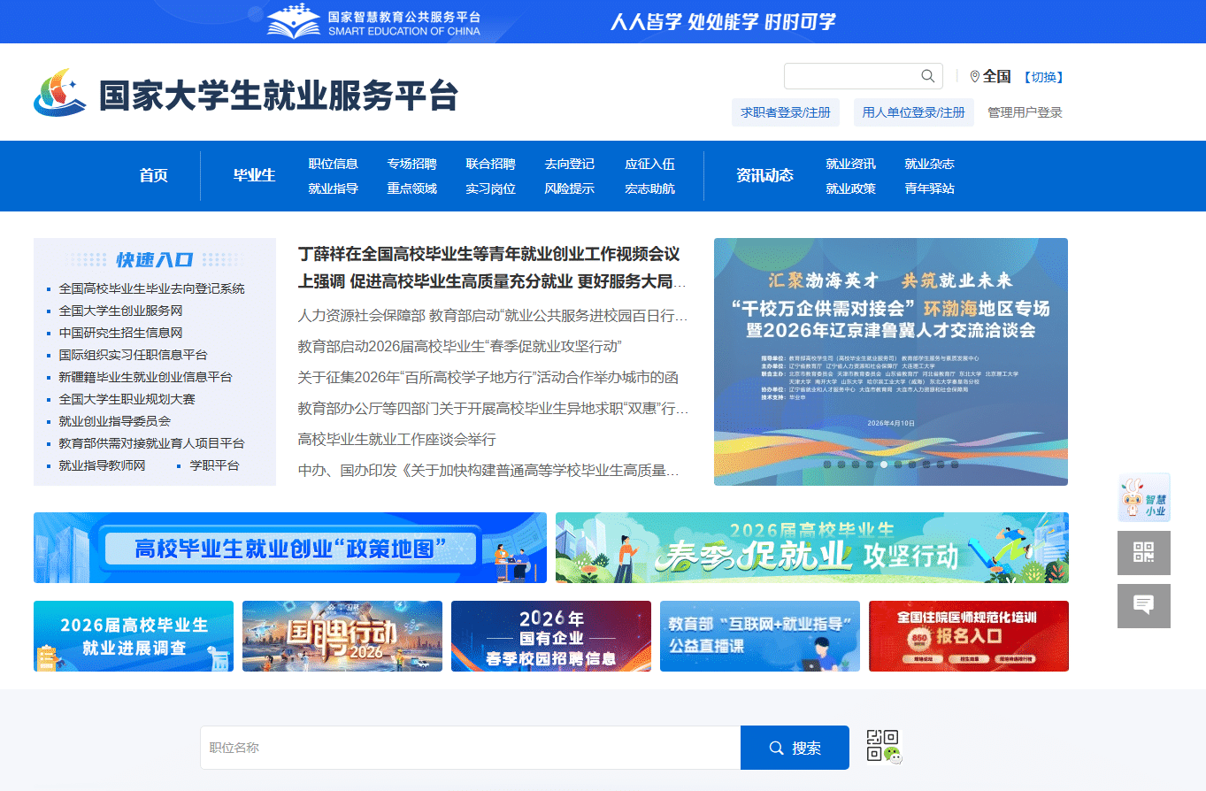Scan the QR code next to job search bar
Viewport: 1206px width, 791px height.
[x=885, y=747]
